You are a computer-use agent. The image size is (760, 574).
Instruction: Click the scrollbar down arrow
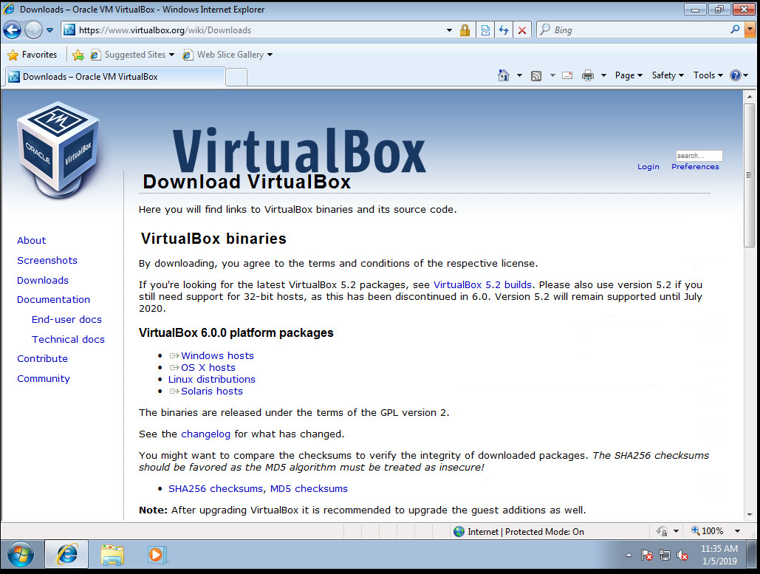point(750,515)
